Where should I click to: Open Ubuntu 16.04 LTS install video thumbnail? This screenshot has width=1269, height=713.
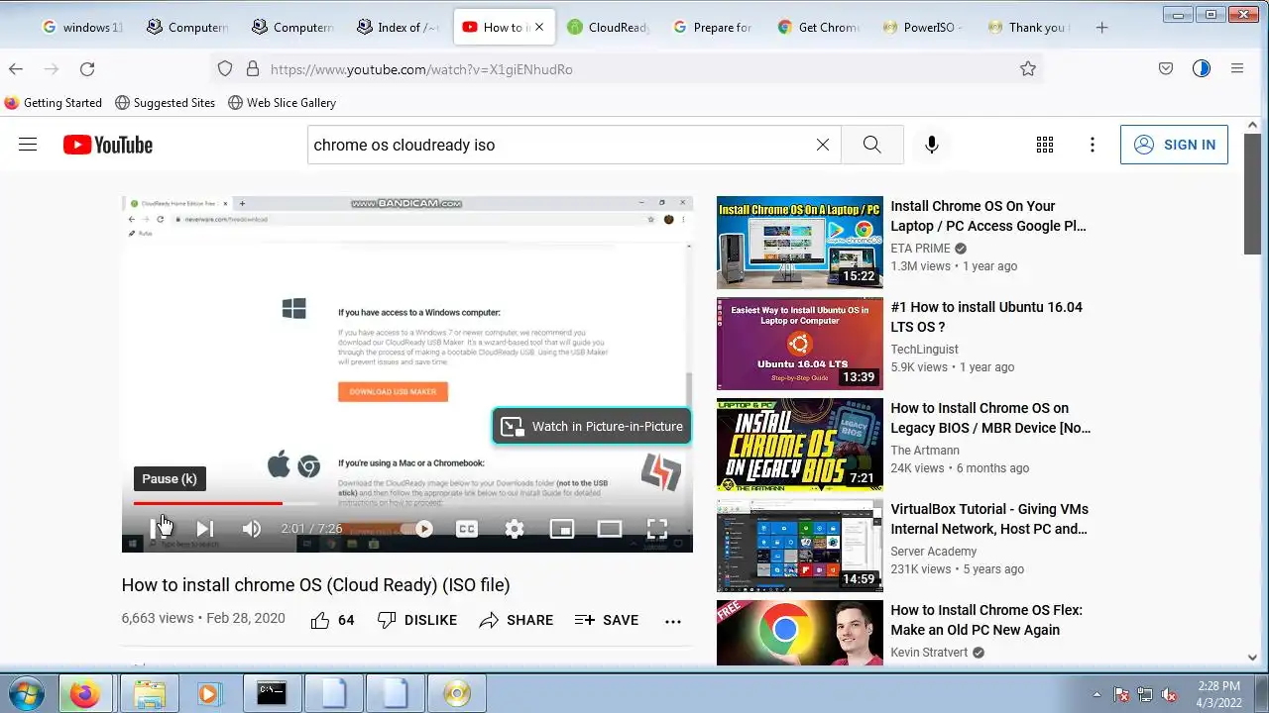tap(800, 344)
